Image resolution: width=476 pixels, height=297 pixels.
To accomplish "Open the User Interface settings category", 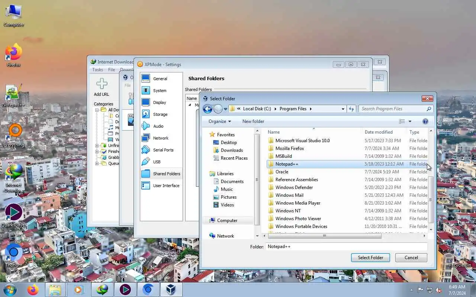I will tap(161, 186).
